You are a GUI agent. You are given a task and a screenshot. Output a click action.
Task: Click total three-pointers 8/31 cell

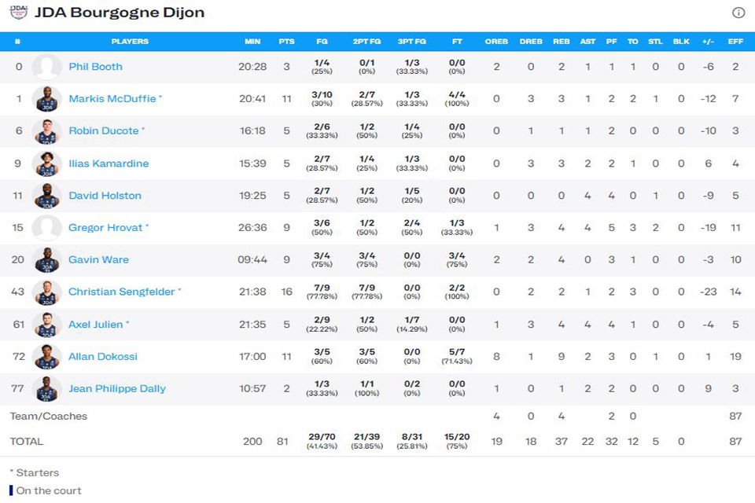pyautogui.click(x=411, y=440)
